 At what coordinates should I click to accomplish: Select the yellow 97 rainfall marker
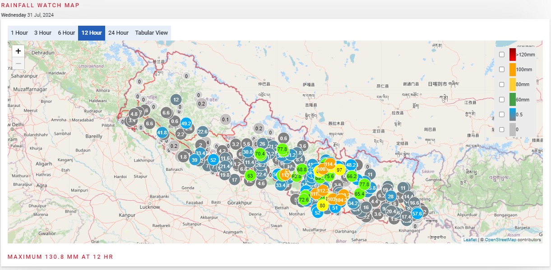click(x=339, y=170)
